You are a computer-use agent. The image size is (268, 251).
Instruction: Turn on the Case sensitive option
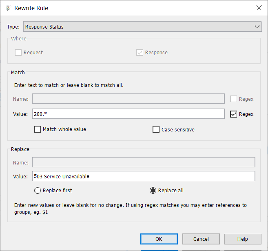tap(156, 129)
